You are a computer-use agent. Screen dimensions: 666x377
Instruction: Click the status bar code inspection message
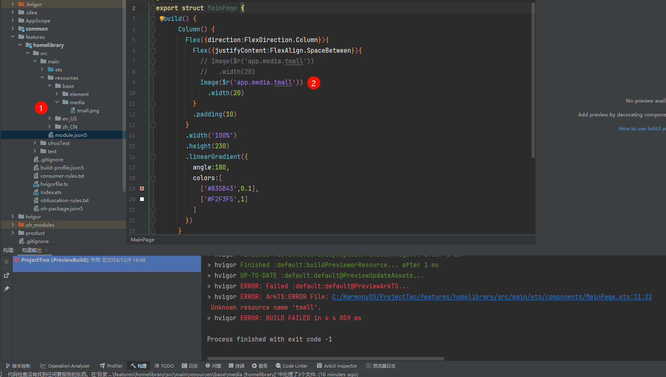(x=183, y=374)
